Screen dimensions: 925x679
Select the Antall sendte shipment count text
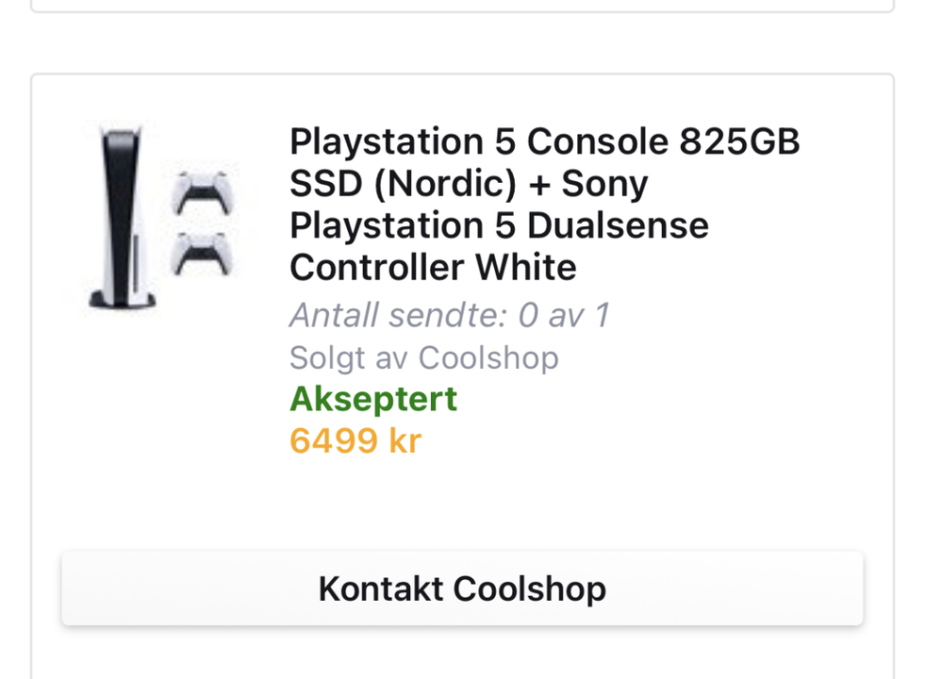click(448, 315)
